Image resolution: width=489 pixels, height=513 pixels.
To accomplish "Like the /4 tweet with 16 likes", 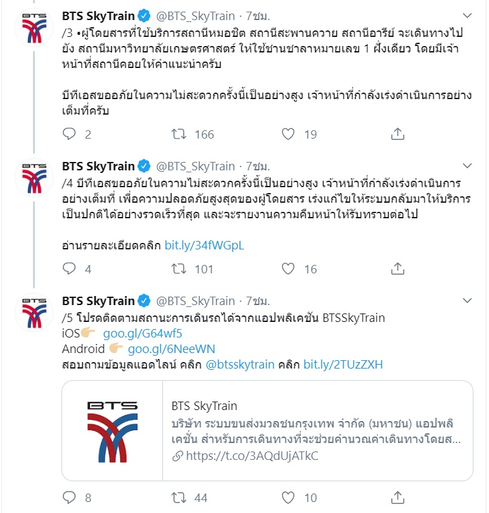I will [288, 269].
